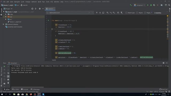Open File Explorer from the taskbar
The height and width of the screenshot is (96, 171).
pyautogui.click(x=14, y=94)
